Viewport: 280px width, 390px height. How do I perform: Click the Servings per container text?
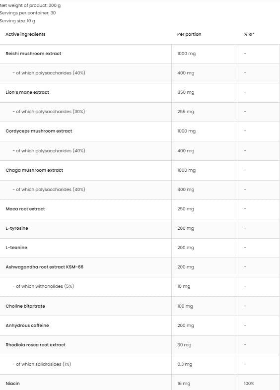[28, 13]
